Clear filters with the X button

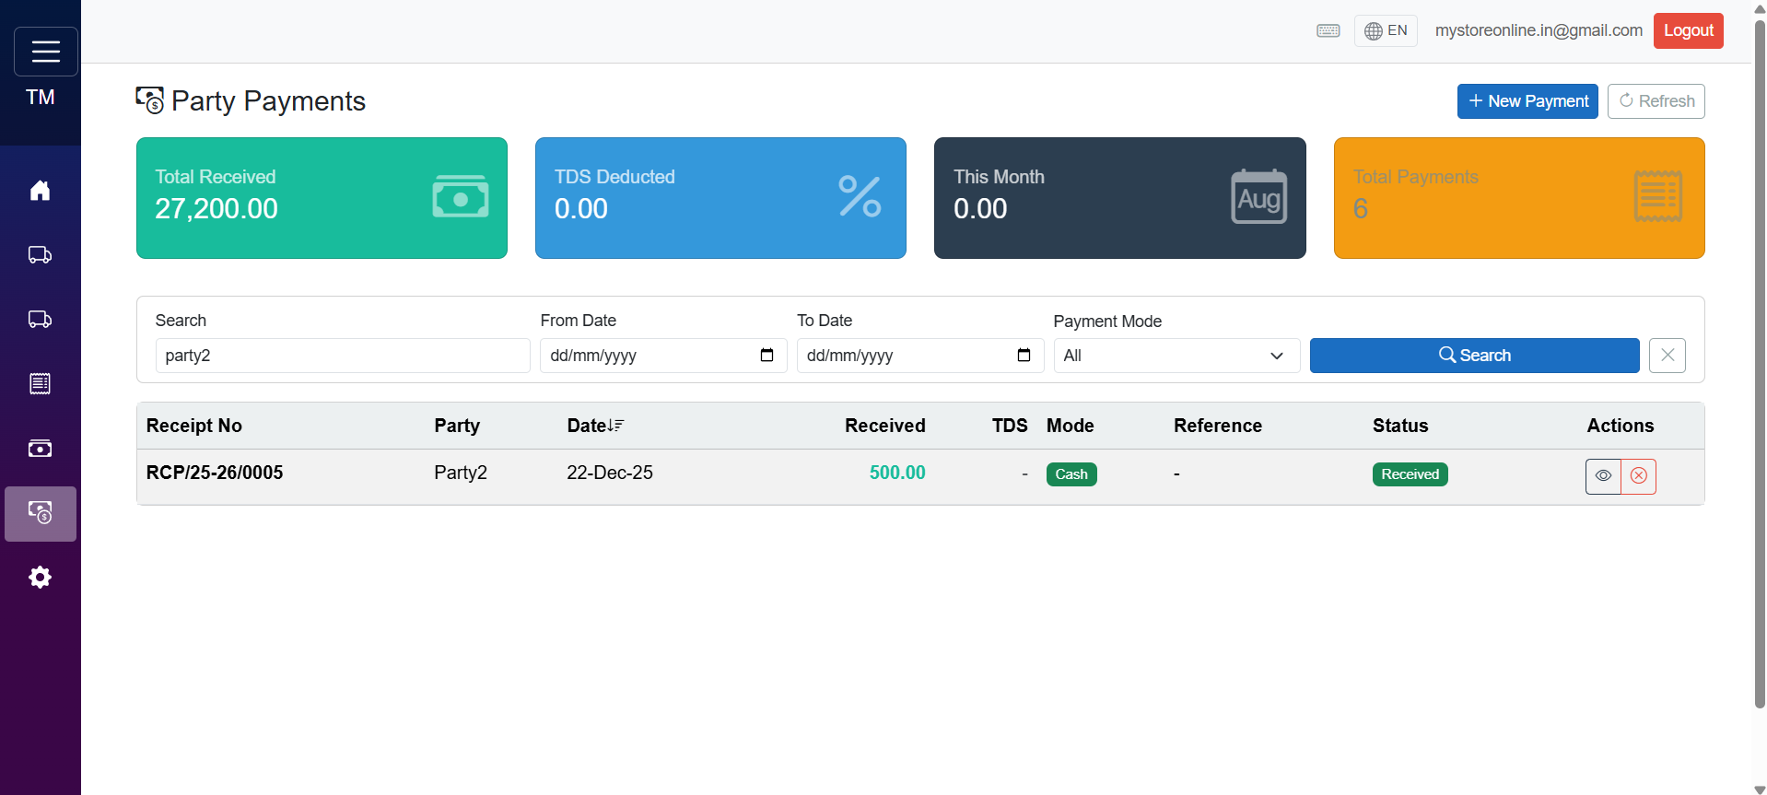coord(1667,356)
